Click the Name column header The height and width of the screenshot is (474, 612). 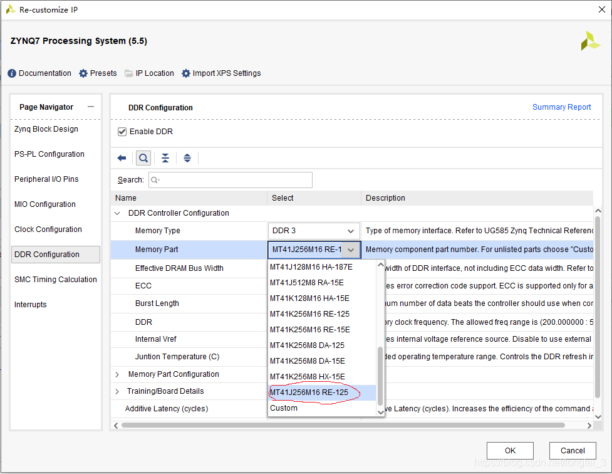[189, 198]
